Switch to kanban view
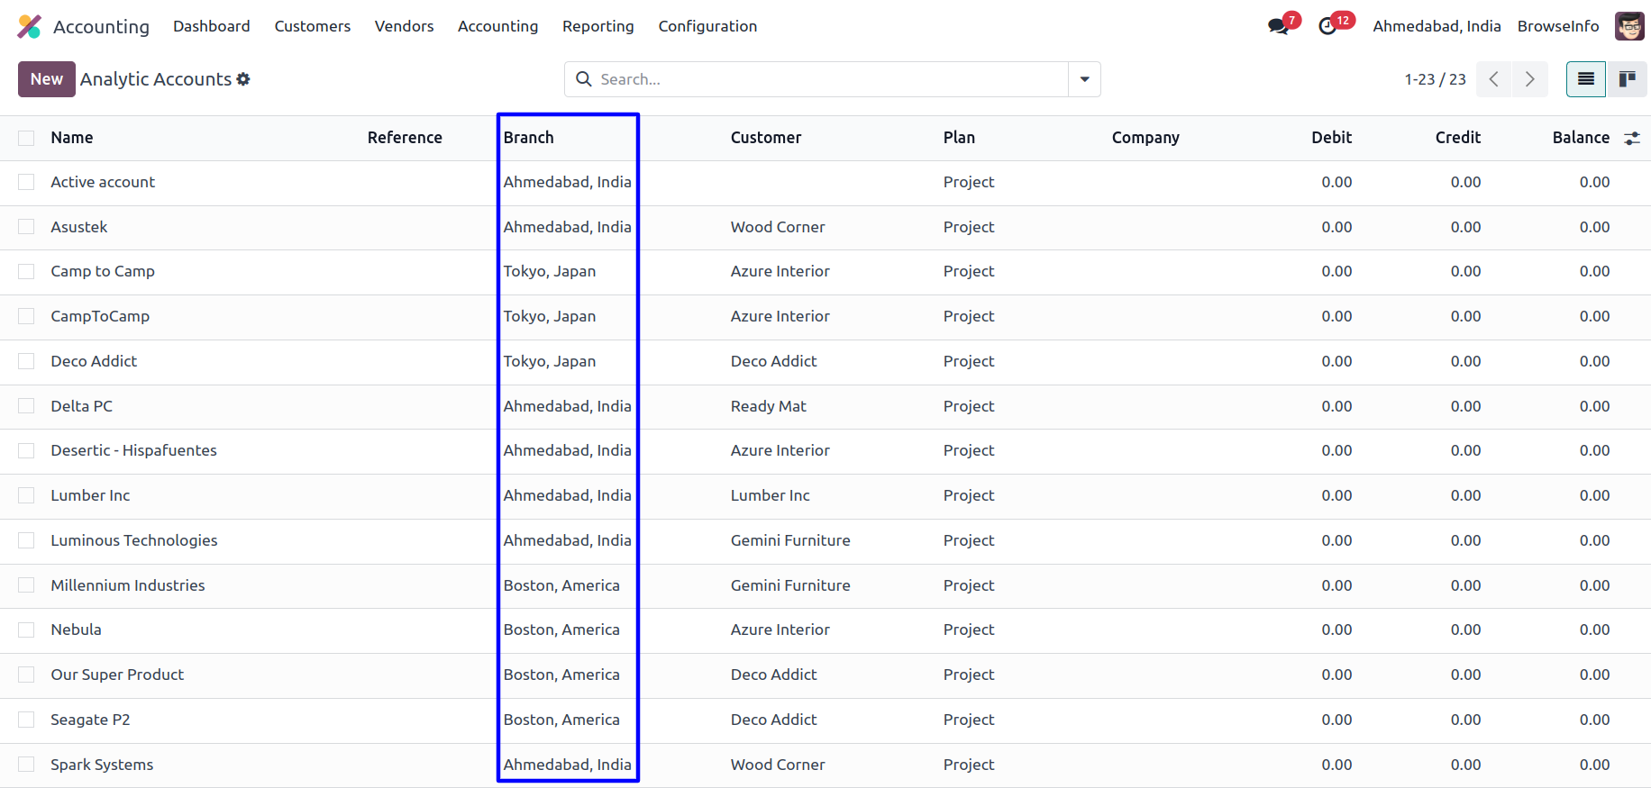The width and height of the screenshot is (1651, 788). pyautogui.click(x=1628, y=79)
